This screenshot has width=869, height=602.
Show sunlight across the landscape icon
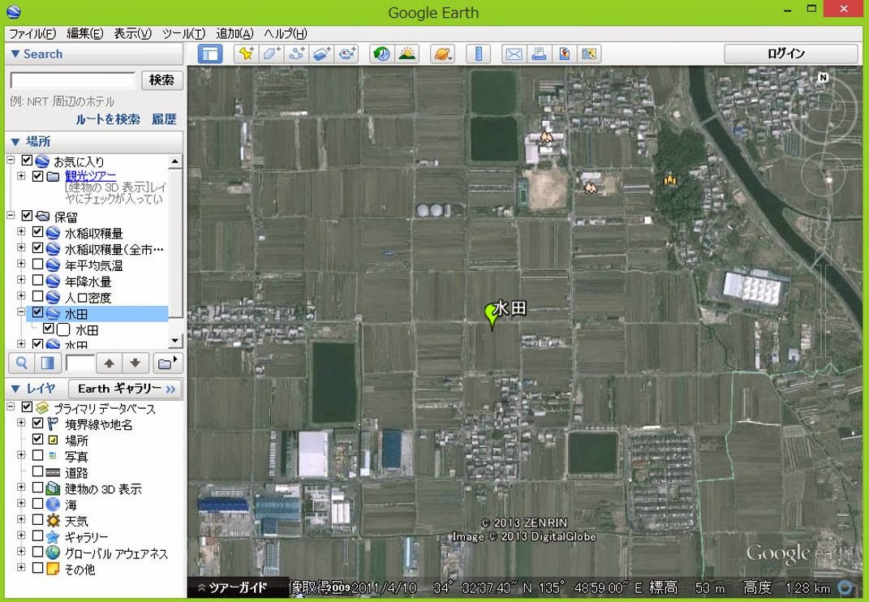[x=407, y=54]
